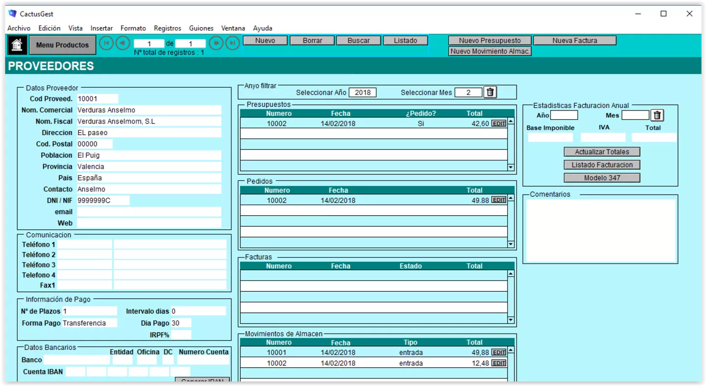Click EDIT icon on Pedidos row 10002
This screenshot has height=386, width=706.
(x=499, y=200)
